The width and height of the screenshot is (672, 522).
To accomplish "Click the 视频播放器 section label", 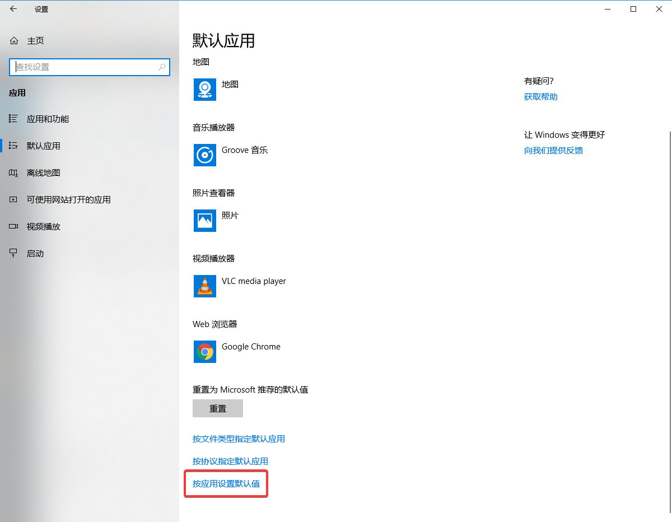I will click(x=213, y=258).
